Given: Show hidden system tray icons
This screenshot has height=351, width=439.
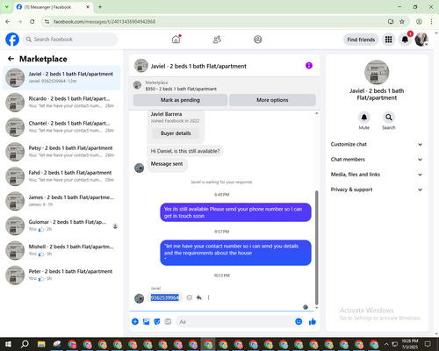Looking at the screenshot, I should 386,344.
